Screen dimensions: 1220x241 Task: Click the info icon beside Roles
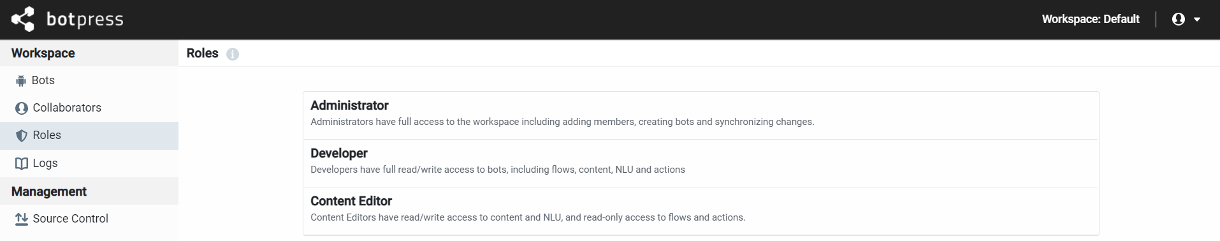click(x=233, y=54)
